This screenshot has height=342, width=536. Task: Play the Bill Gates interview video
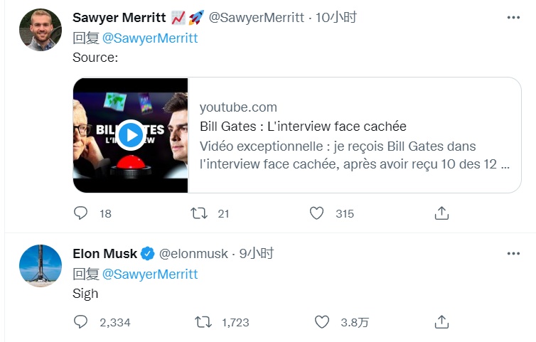pos(130,135)
